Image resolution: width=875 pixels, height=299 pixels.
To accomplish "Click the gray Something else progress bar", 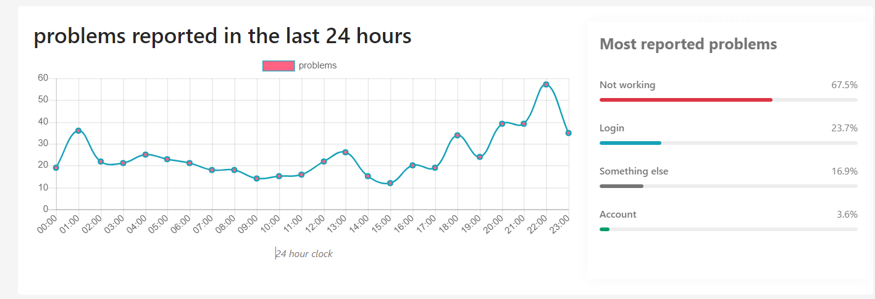I will [621, 186].
